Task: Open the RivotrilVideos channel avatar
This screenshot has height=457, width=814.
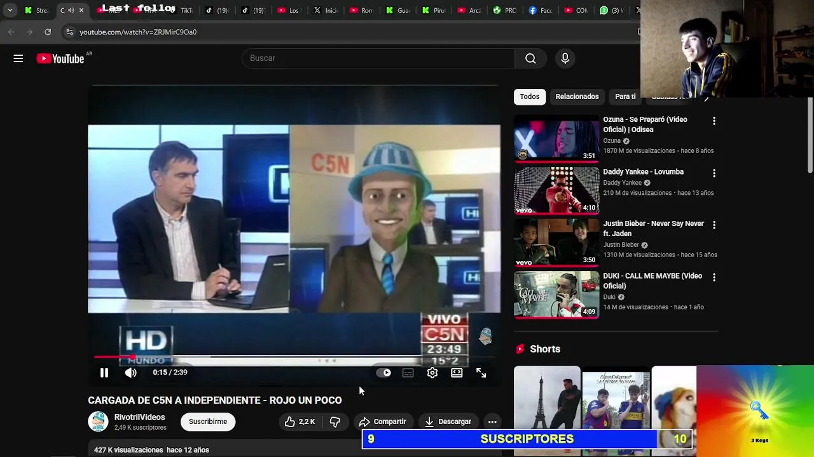Action: click(x=98, y=421)
